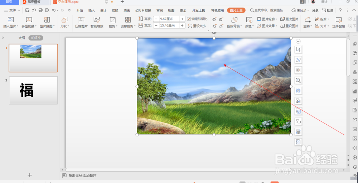
Task: Click the Save icon in quick toolbar
Action: (28, 10)
